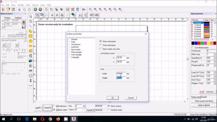The width and height of the screenshot is (217, 122).
Task: Select the Circle draw tool
Action: click(31, 41)
